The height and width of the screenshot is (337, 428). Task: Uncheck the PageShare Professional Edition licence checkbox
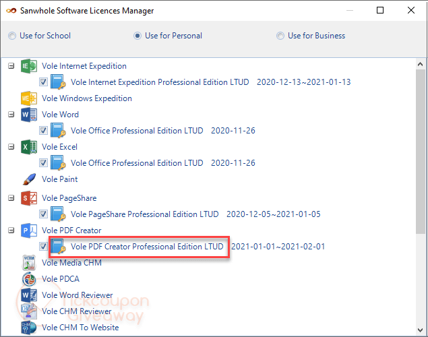point(43,214)
